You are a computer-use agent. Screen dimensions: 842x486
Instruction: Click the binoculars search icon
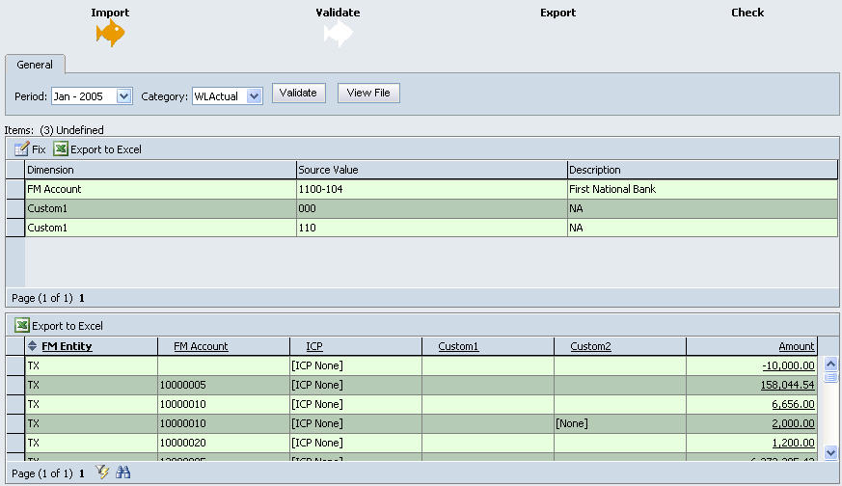point(122,472)
